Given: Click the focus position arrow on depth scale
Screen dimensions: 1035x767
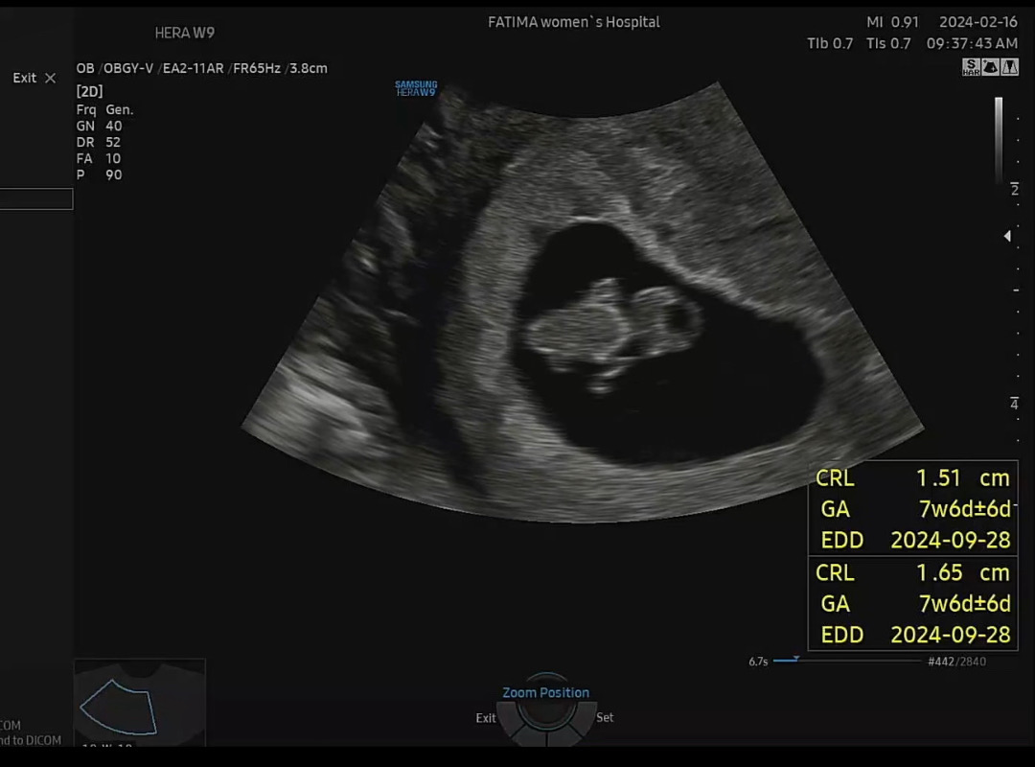Looking at the screenshot, I should pyautogui.click(x=1007, y=236).
